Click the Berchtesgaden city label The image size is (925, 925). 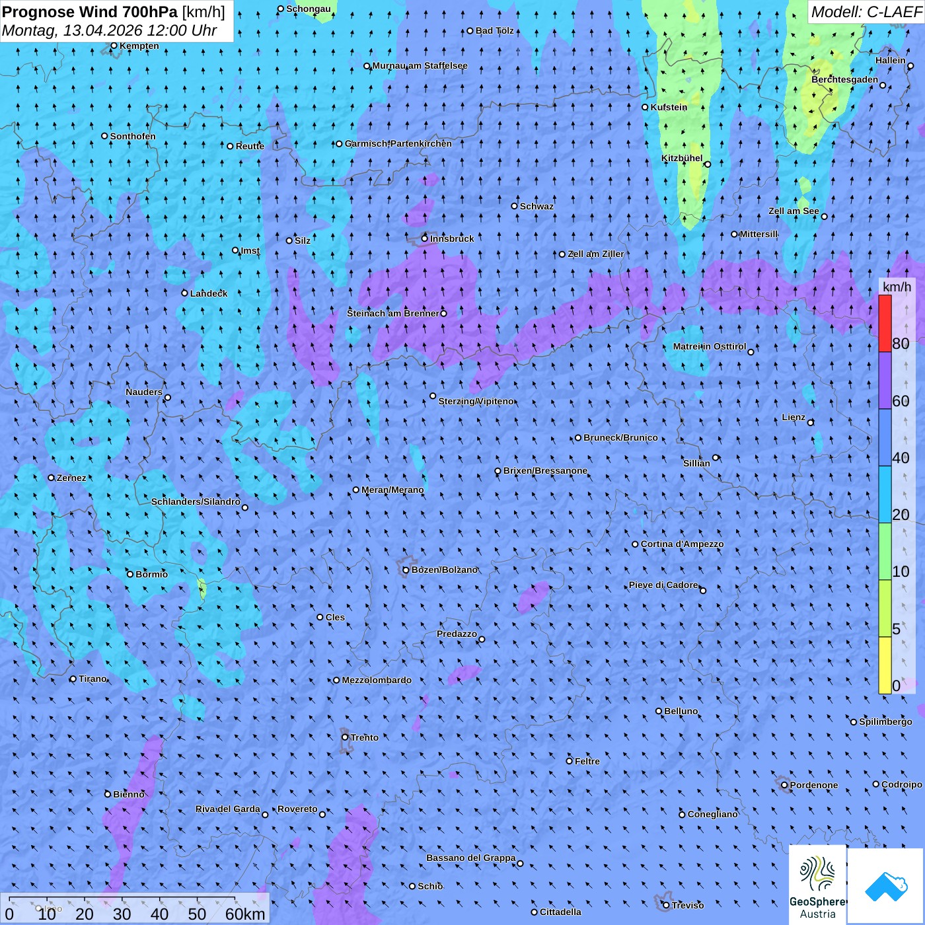click(845, 79)
